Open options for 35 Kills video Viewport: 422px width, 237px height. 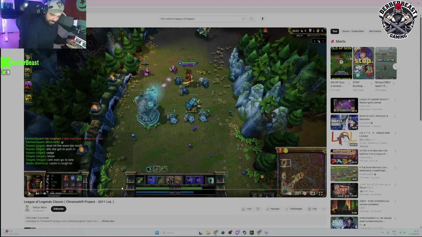395,151
